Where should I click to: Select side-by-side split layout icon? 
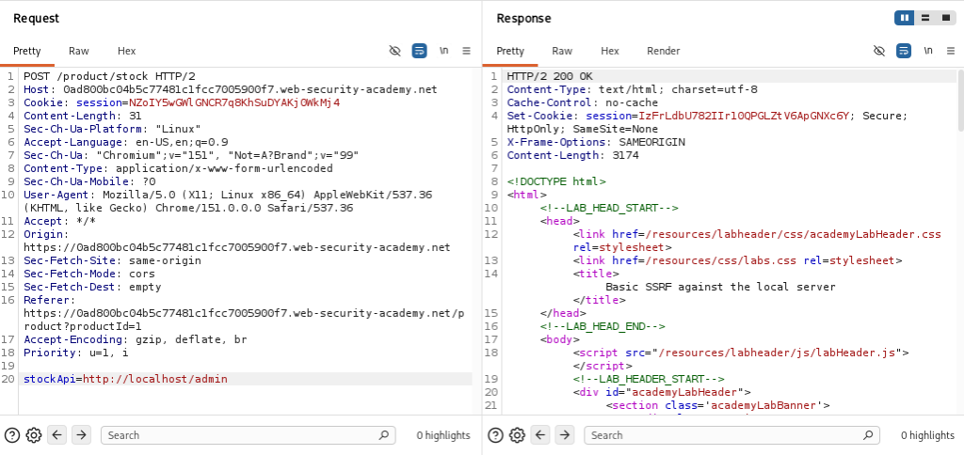coord(905,19)
